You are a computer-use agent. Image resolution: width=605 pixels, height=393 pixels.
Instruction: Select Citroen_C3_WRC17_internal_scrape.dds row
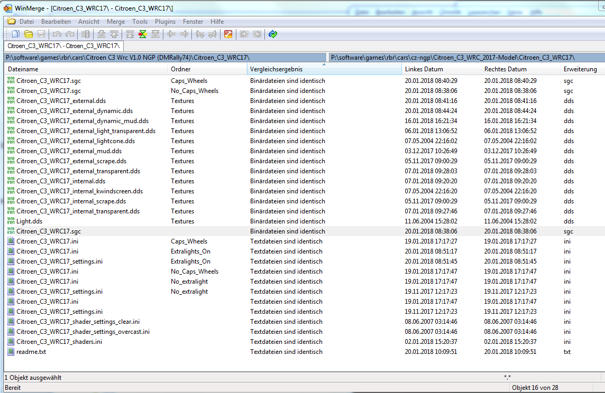point(305,201)
